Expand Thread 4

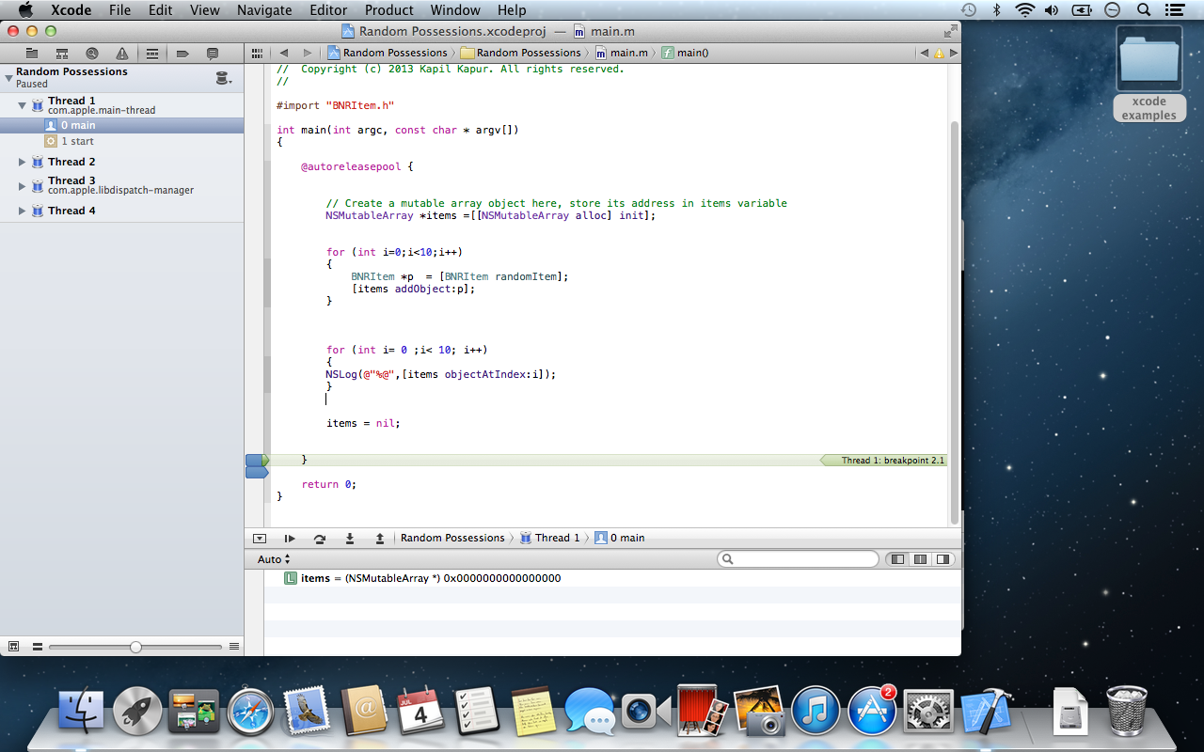(x=23, y=211)
